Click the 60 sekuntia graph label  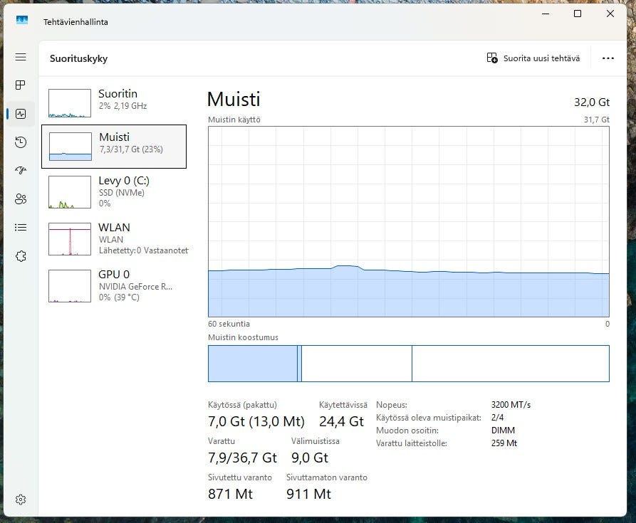[x=229, y=324]
